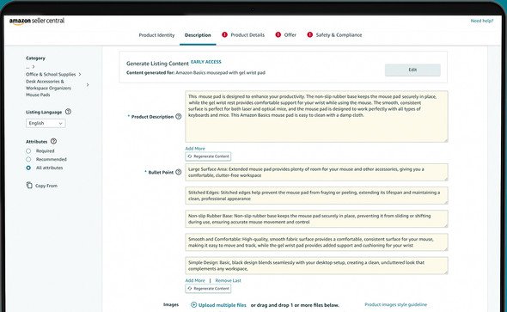The width and height of the screenshot is (507, 312).
Task: Select the All attributes radio button
Action: point(28,168)
